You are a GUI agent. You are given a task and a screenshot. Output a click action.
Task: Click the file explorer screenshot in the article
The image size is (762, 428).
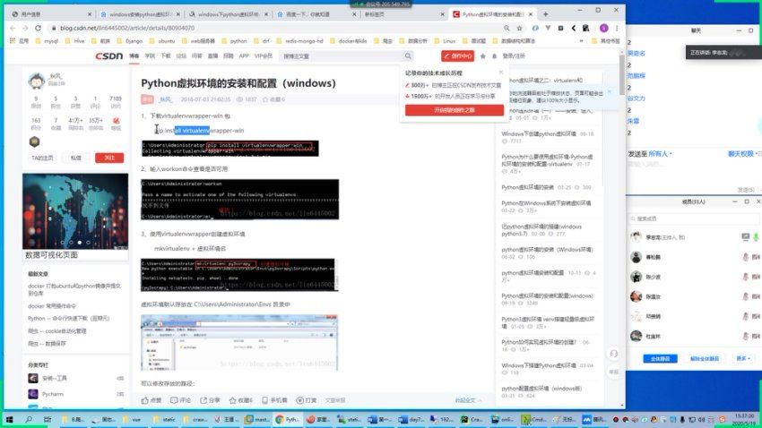pyautogui.click(x=239, y=343)
